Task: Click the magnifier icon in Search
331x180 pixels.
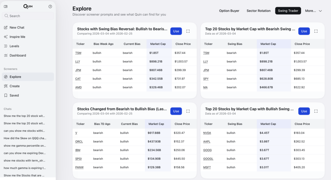Action: (6, 16)
